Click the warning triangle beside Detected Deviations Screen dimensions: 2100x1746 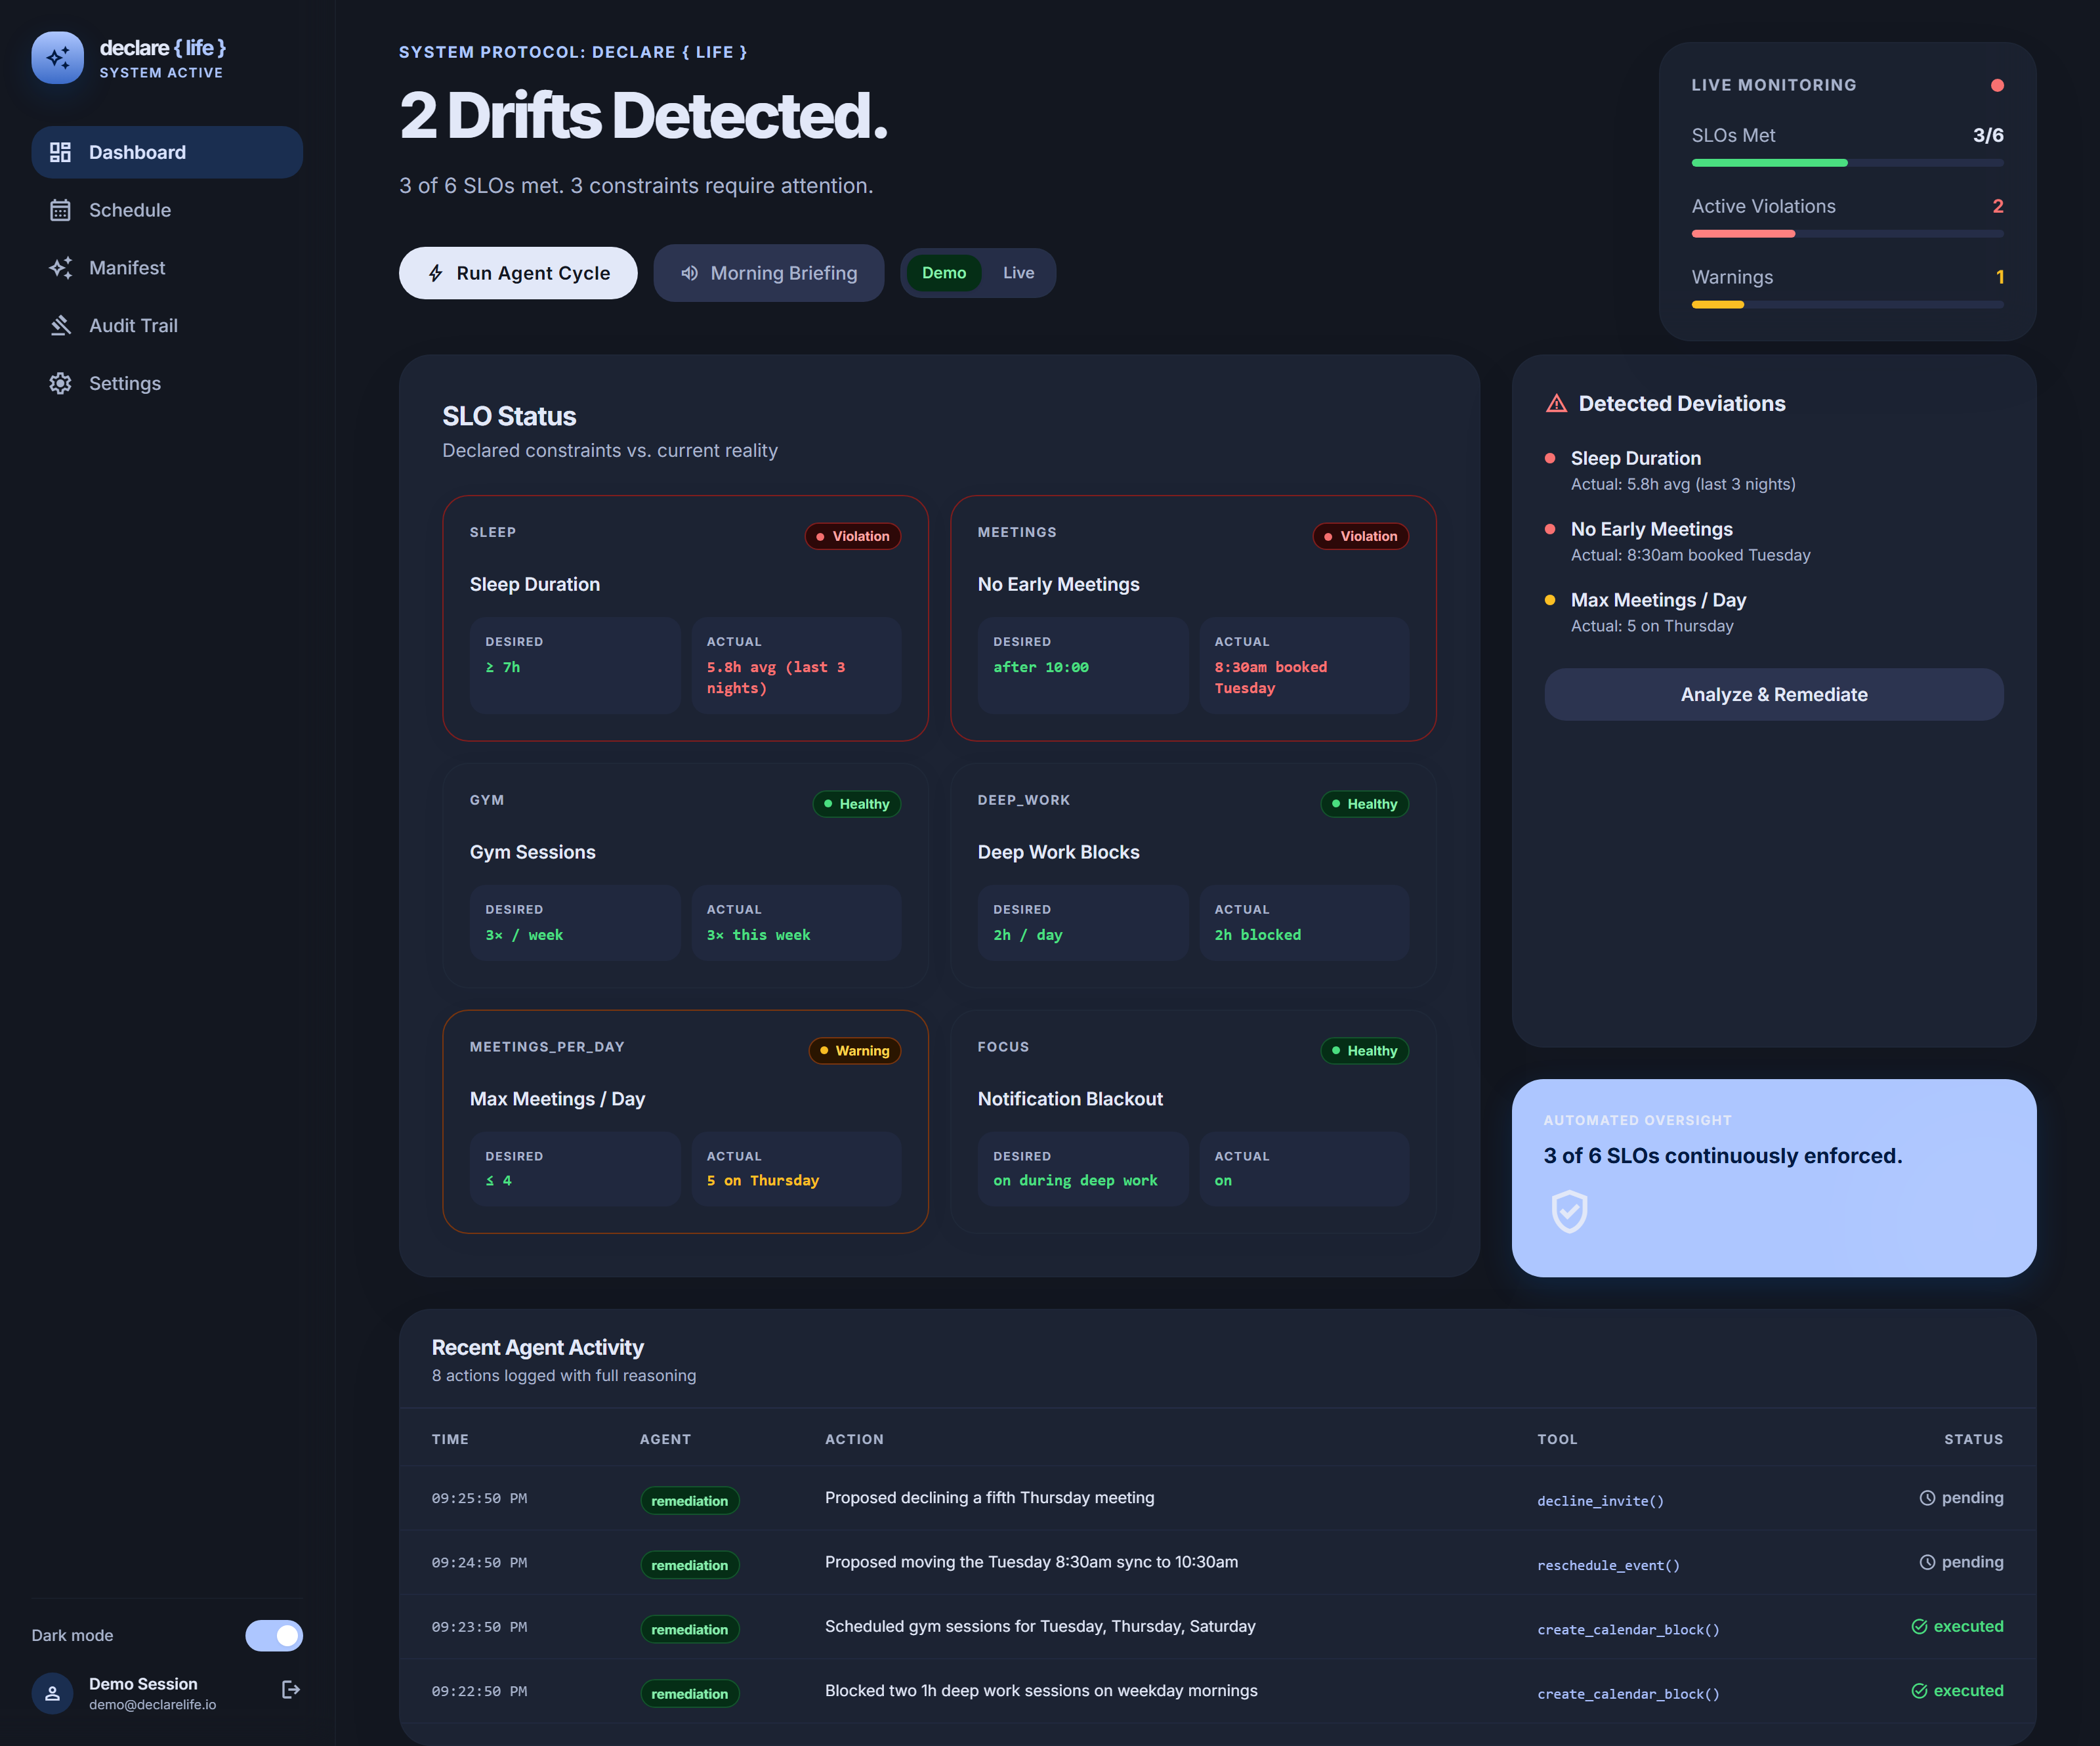point(1557,404)
